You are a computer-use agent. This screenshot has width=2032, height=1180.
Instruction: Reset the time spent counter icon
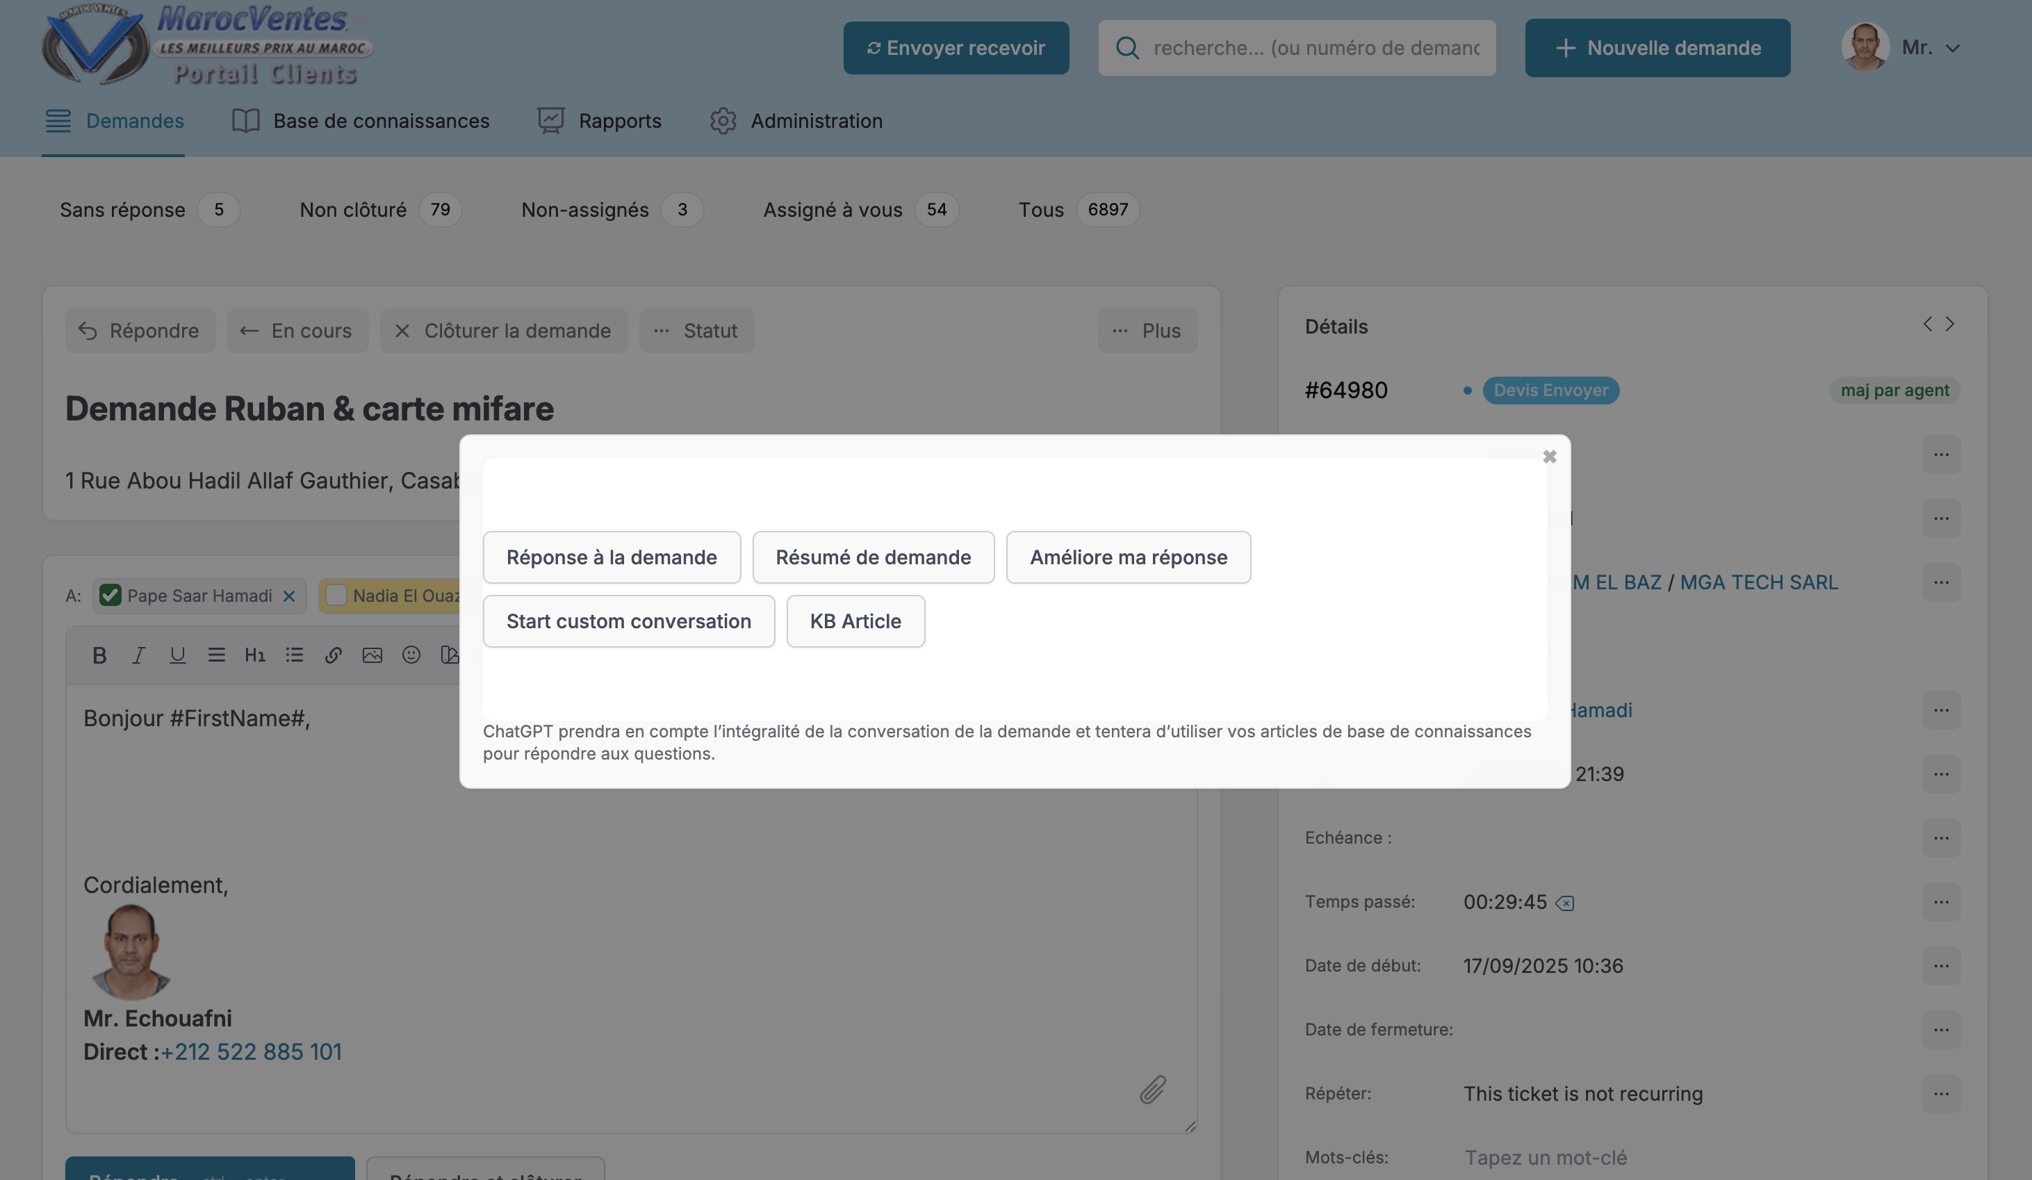tap(1564, 903)
